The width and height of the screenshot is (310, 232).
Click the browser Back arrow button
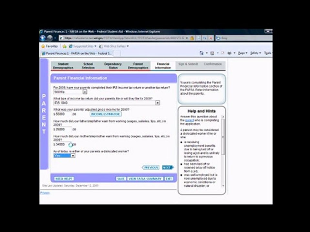[x=43, y=38]
